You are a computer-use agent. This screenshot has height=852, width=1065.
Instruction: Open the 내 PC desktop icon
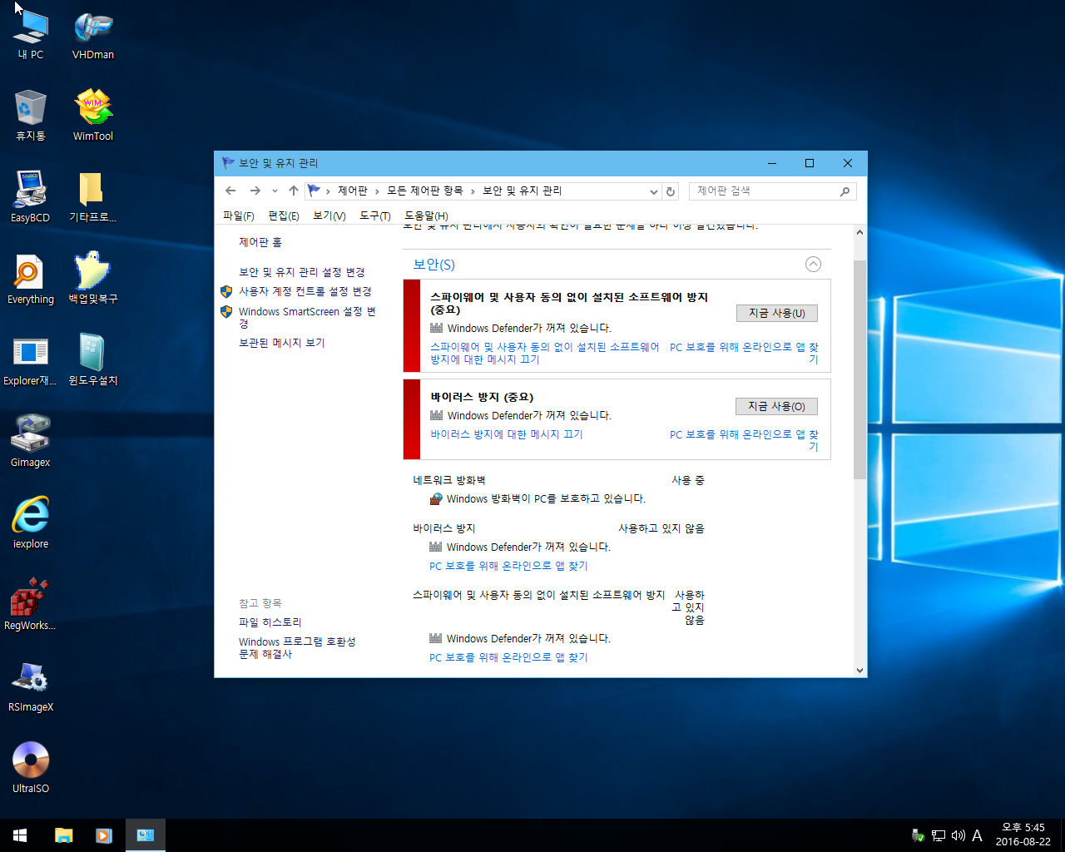click(31, 35)
